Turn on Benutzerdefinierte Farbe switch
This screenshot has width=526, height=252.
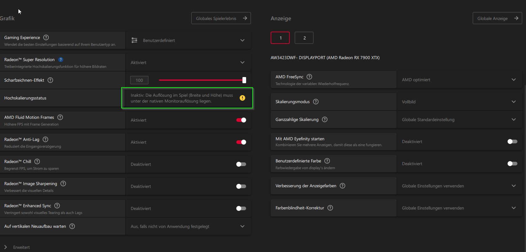pos(512,164)
